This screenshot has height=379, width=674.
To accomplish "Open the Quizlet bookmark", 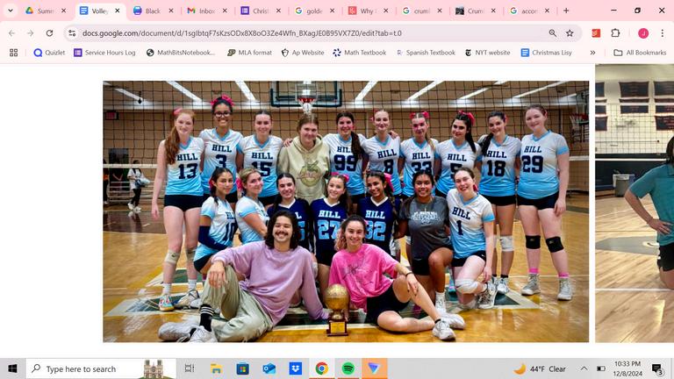I will [x=49, y=53].
